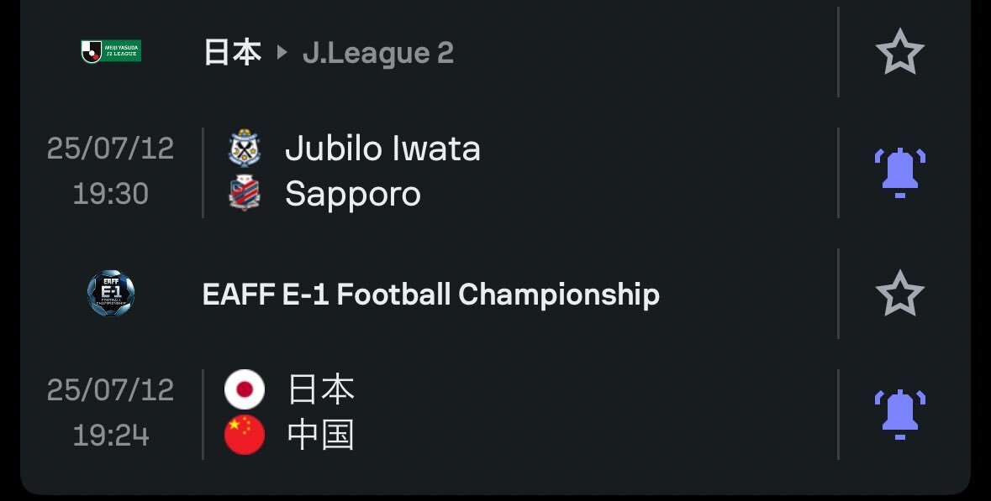Image resolution: width=991 pixels, height=501 pixels.
Task: Click the 25/07/12 19:30 kickoff time
Action: tap(109, 170)
